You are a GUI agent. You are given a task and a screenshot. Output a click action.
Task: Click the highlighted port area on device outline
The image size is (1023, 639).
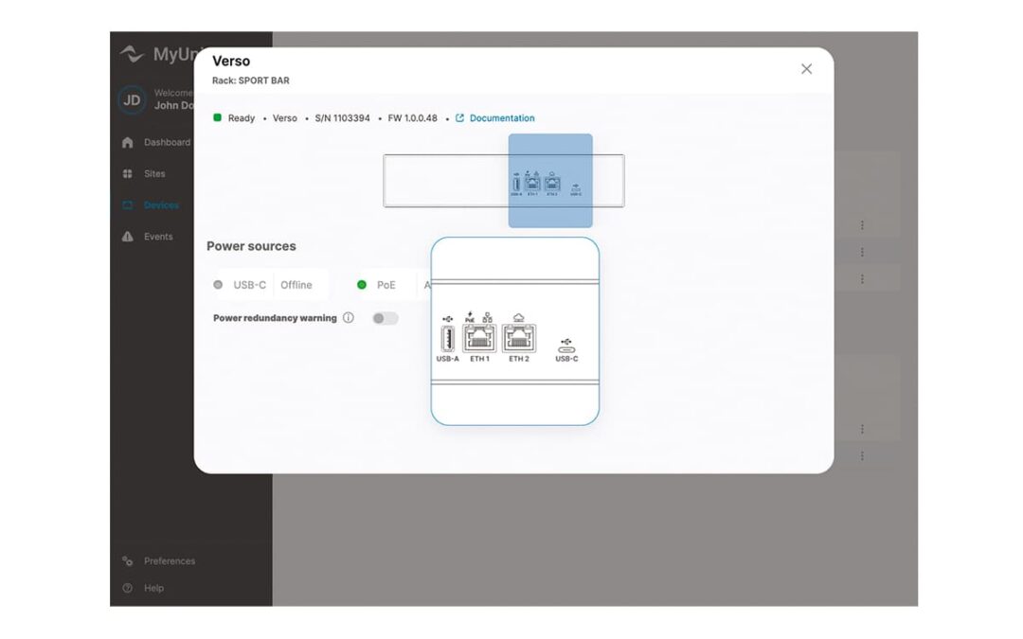tap(550, 181)
